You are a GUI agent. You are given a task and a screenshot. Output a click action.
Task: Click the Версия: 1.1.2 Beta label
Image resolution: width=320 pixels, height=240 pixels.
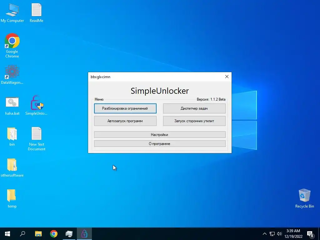[211, 99]
